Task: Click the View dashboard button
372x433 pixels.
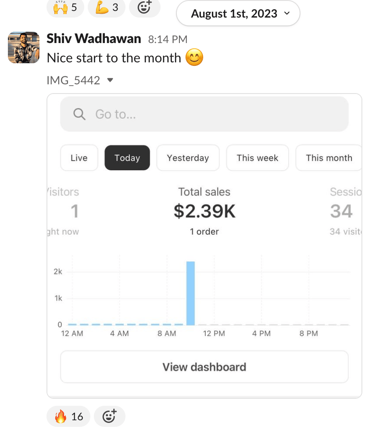Action: 204,367
